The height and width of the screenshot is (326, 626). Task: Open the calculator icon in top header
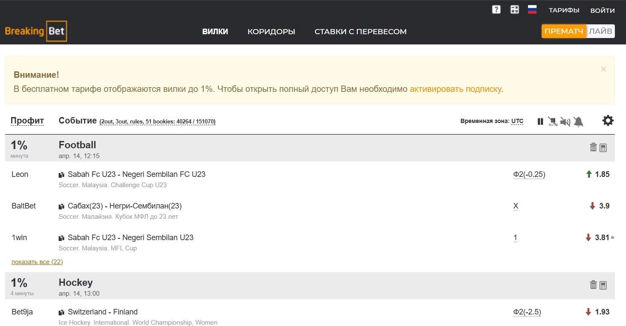coord(515,10)
